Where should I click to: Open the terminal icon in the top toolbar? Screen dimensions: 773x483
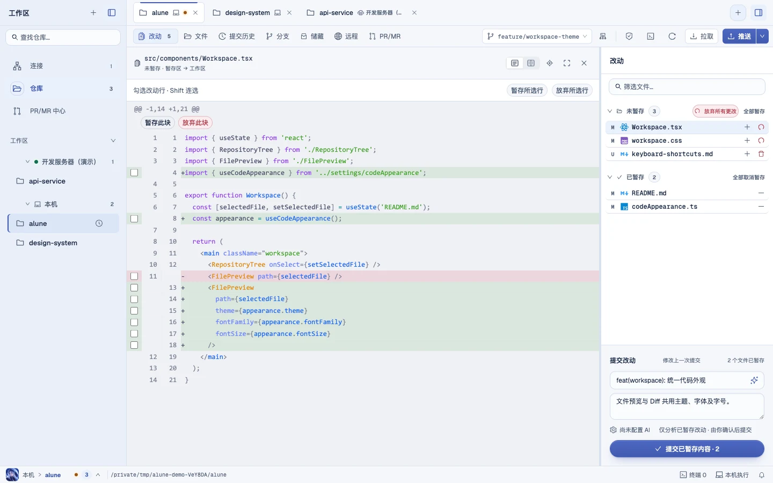(x=651, y=36)
